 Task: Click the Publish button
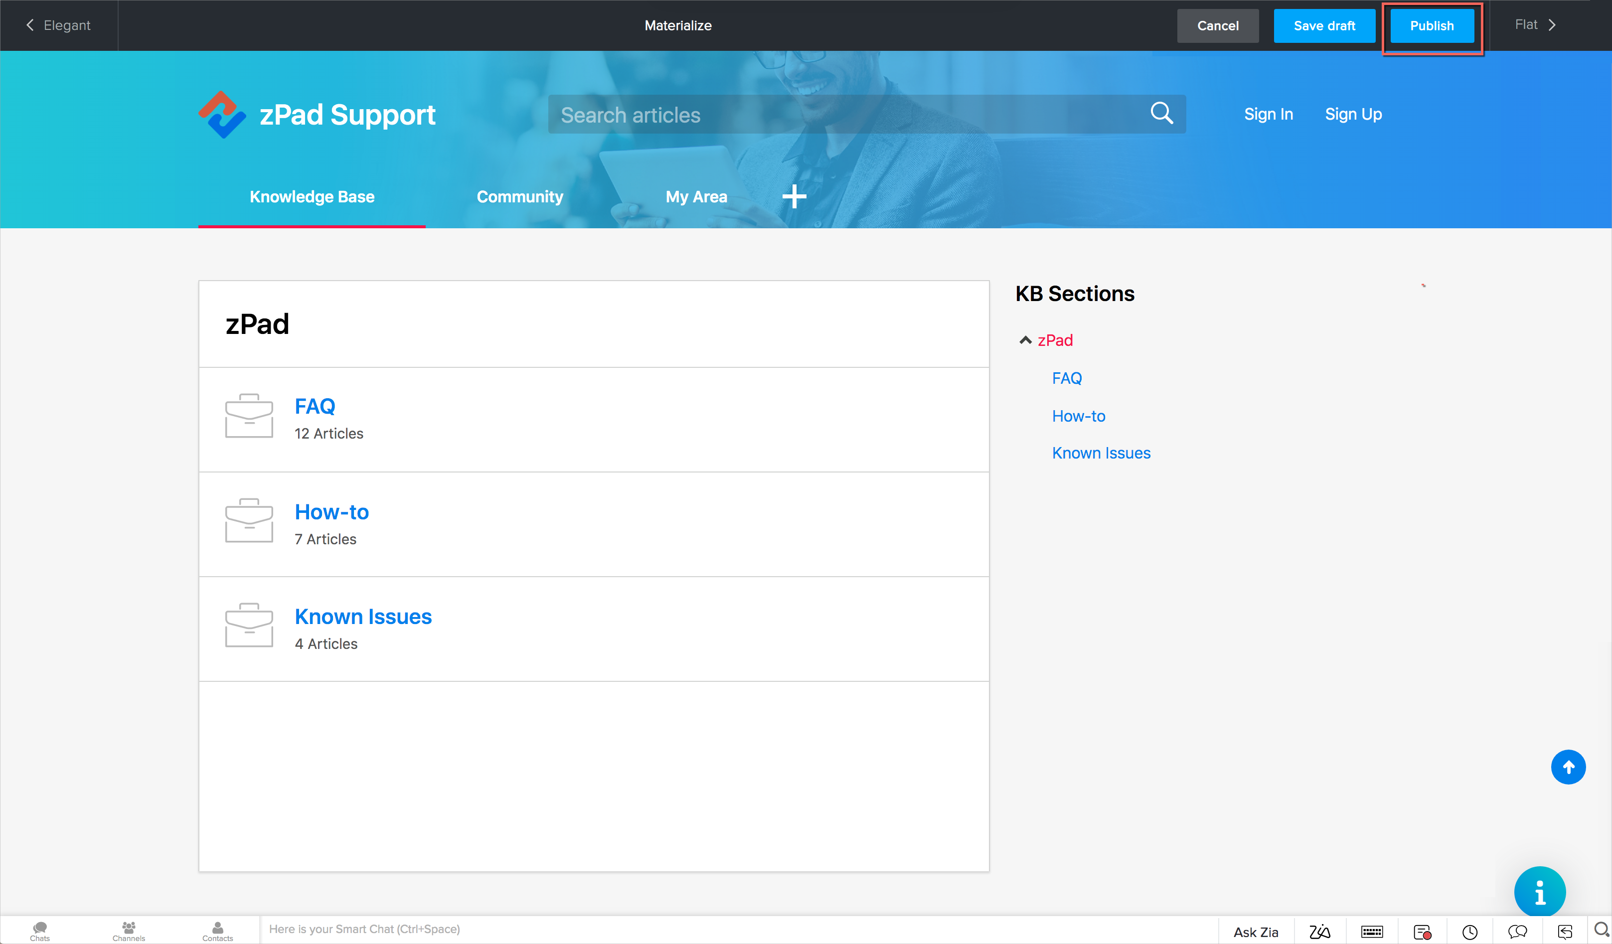click(1432, 25)
